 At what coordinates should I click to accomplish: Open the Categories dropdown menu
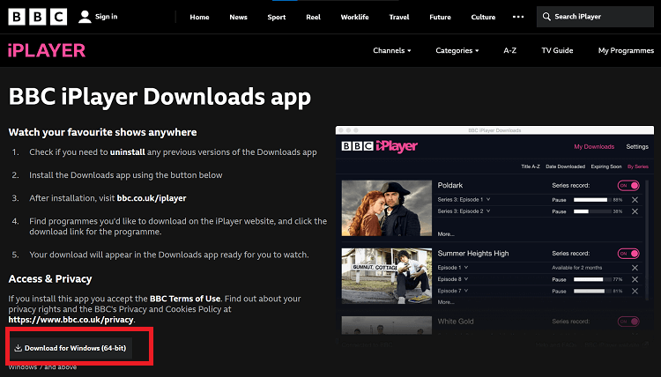pos(457,50)
